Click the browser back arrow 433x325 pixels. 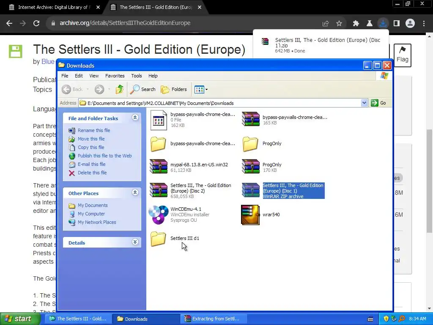[9, 23]
